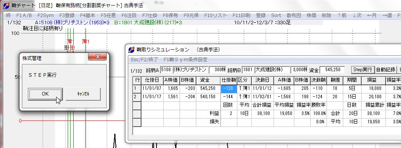
Task: Open F4基本 menu item
Action: tap(88, 16)
